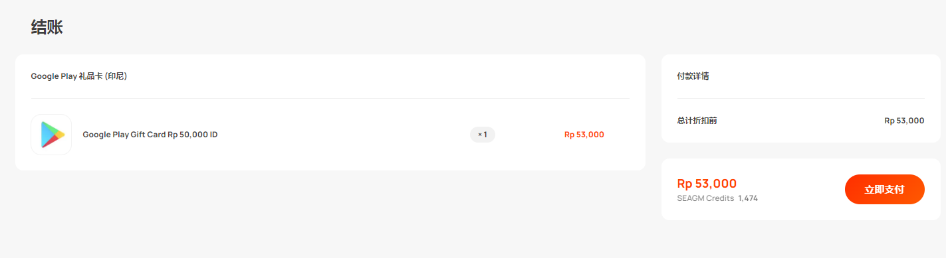Click the divider line below 付款详情
The width and height of the screenshot is (946, 258).
(x=800, y=98)
